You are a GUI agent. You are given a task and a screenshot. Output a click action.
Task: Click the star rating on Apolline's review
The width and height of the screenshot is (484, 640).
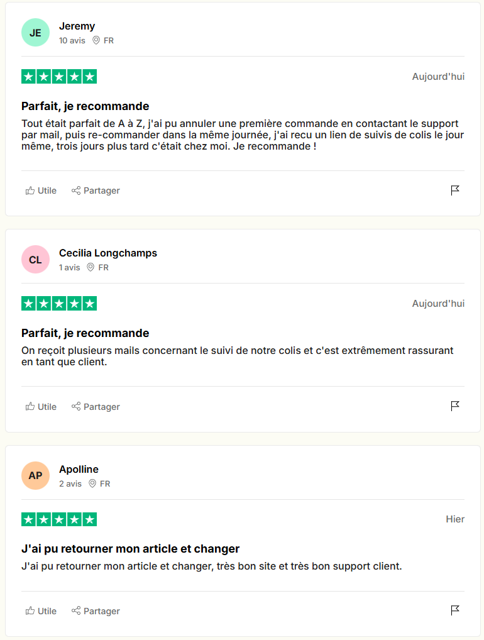pyautogui.click(x=59, y=519)
